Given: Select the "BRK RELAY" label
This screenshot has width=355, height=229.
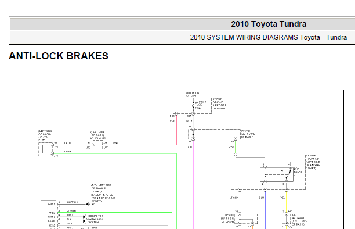Looking at the screenshot, I should pyautogui.click(x=298, y=170).
